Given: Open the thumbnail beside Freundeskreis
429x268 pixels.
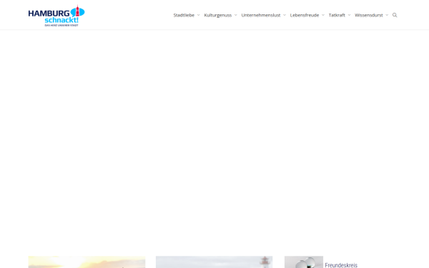Looking at the screenshot, I should point(304,262).
